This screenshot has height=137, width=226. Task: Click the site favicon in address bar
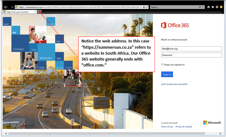(x=17, y=7)
